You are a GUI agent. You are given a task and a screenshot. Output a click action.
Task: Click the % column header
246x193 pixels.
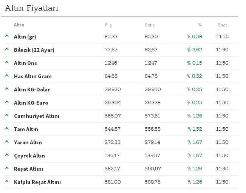point(200,25)
